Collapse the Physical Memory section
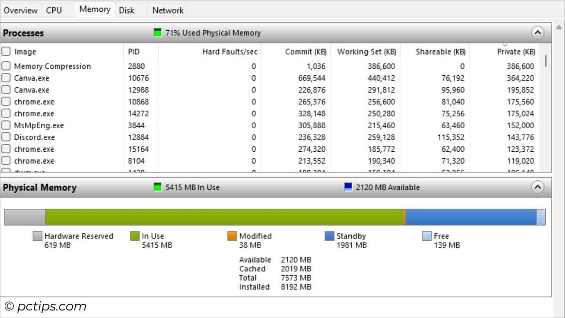The width and height of the screenshot is (565, 318). (x=538, y=187)
